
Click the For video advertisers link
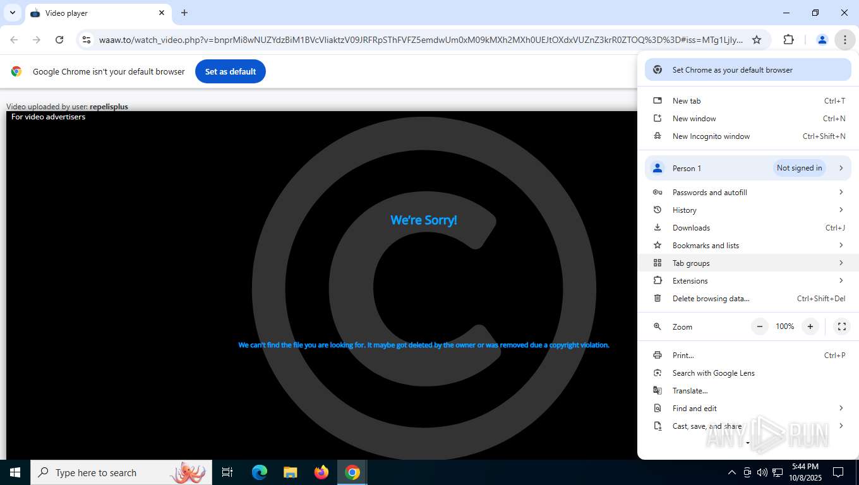click(x=48, y=117)
